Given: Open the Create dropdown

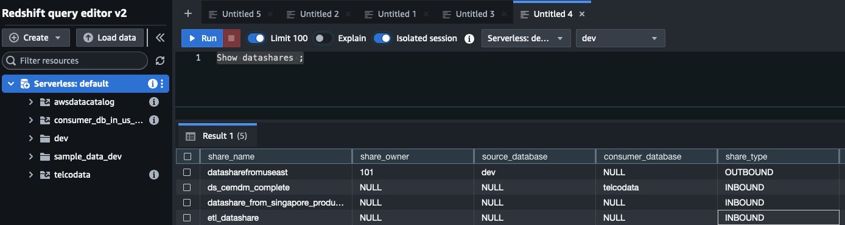Looking at the screenshot, I should click(x=36, y=38).
